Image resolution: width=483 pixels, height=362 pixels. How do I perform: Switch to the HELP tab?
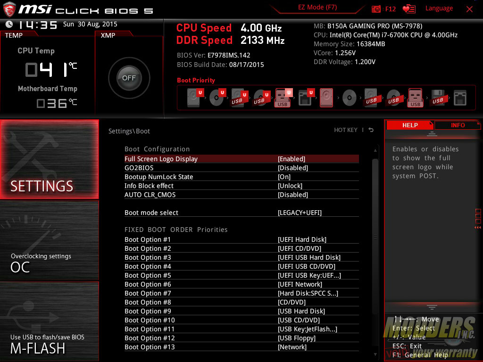click(410, 125)
